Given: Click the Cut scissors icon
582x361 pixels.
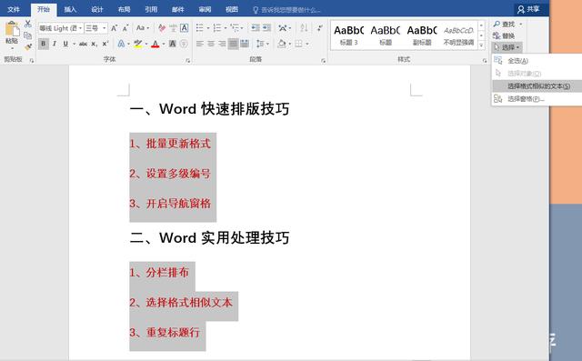Looking at the screenshot, I should [28, 25].
